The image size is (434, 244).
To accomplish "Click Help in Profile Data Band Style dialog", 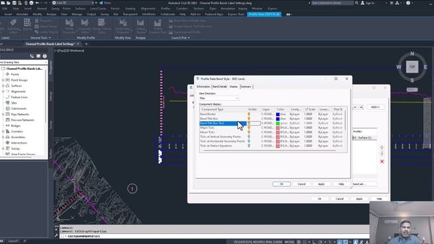I will 341,184.
